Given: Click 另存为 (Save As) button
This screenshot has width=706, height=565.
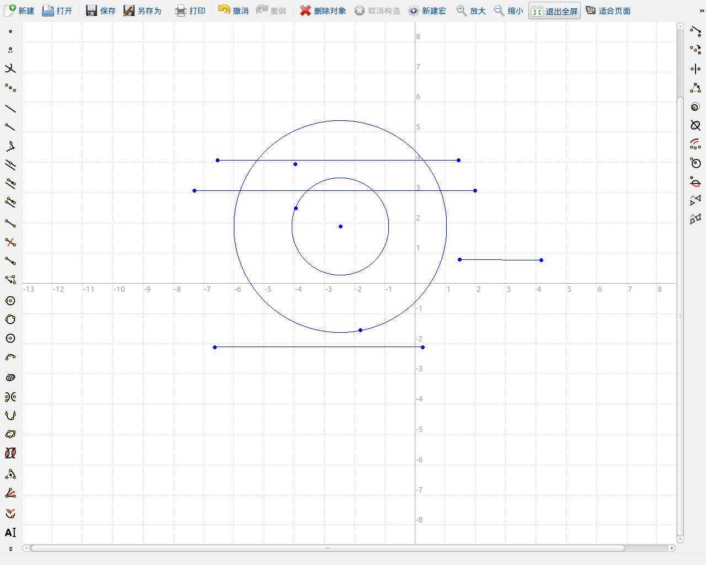Looking at the screenshot, I should (x=142, y=10).
